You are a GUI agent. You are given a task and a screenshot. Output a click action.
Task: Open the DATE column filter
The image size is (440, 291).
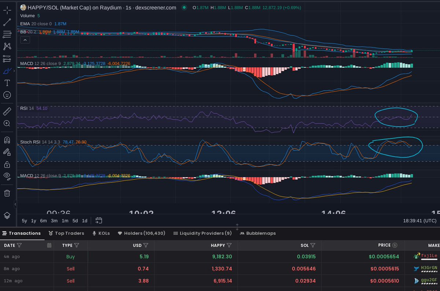point(19,245)
